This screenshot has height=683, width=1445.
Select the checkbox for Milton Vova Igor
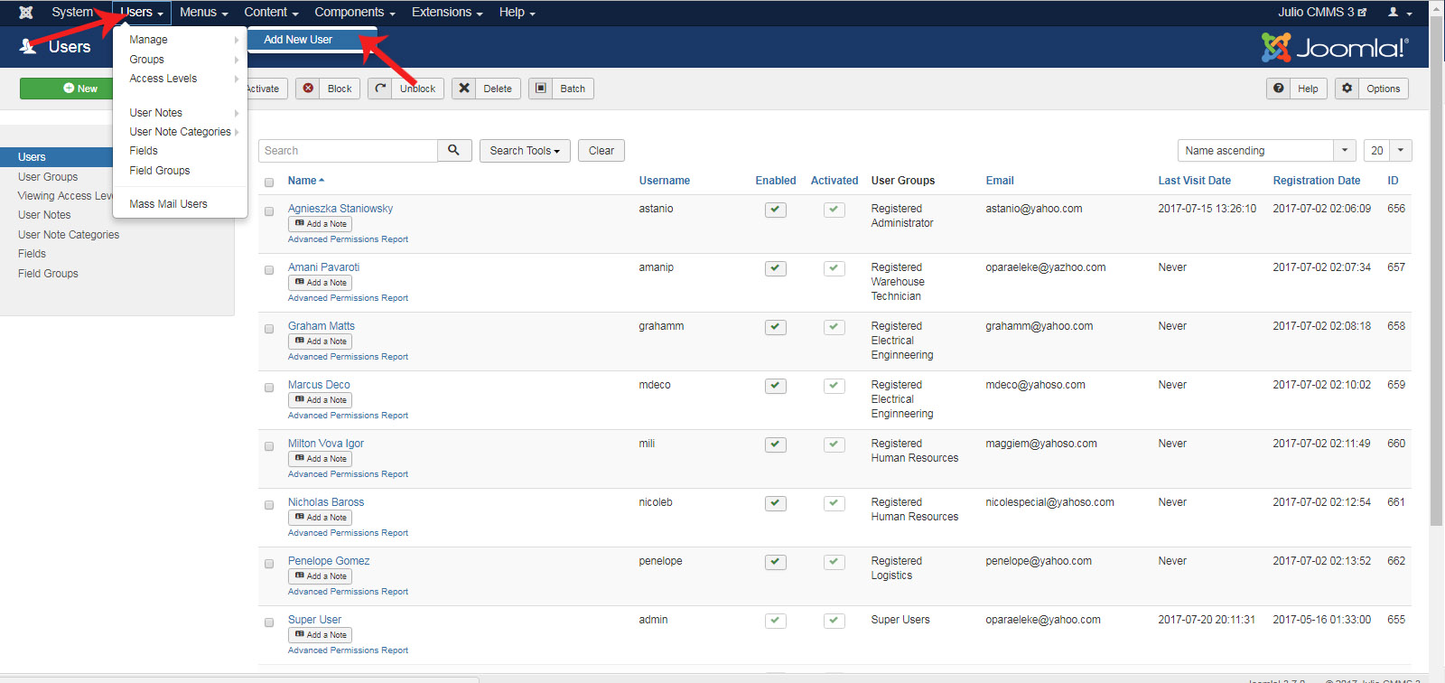point(269,446)
